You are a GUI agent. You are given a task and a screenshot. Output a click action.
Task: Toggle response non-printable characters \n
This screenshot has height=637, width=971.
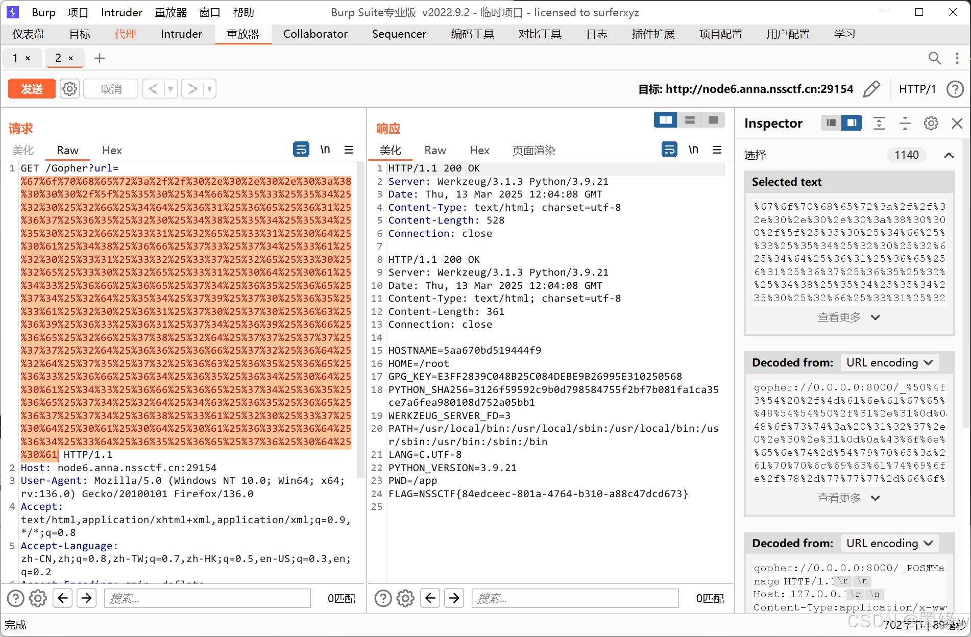click(693, 150)
